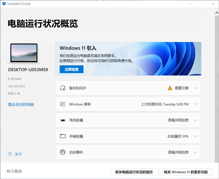Close the PC Health Check window
This screenshot has height=179, width=219.
coord(213,4)
